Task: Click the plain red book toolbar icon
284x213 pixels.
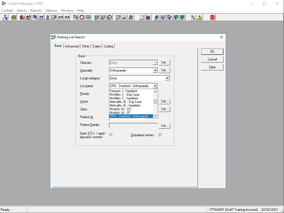Action: pyautogui.click(x=22, y=17)
